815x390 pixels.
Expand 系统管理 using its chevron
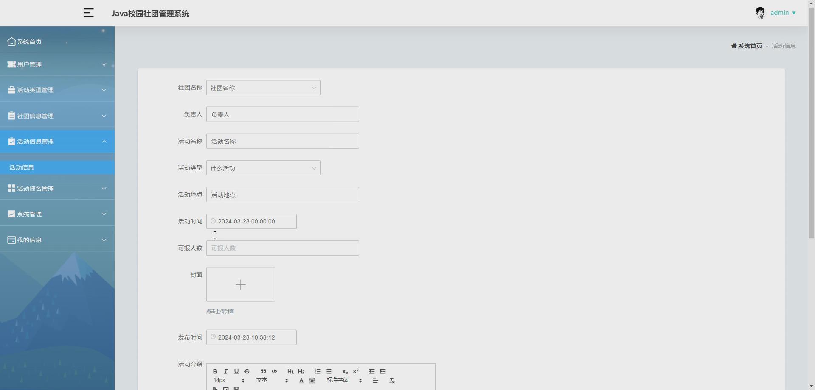(x=104, y=214)
